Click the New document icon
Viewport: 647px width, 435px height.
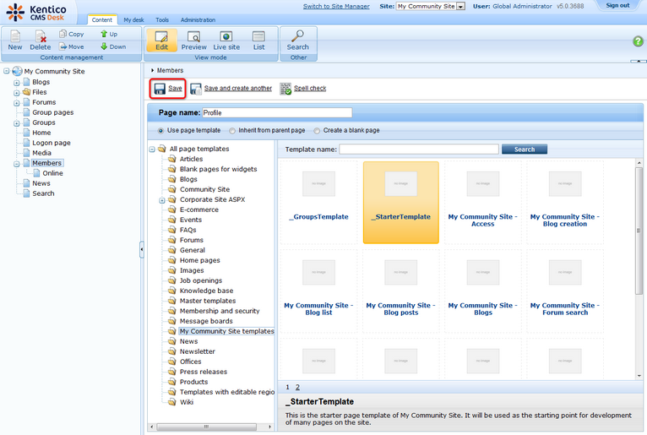pyautogui.click(x=15, y=39)
